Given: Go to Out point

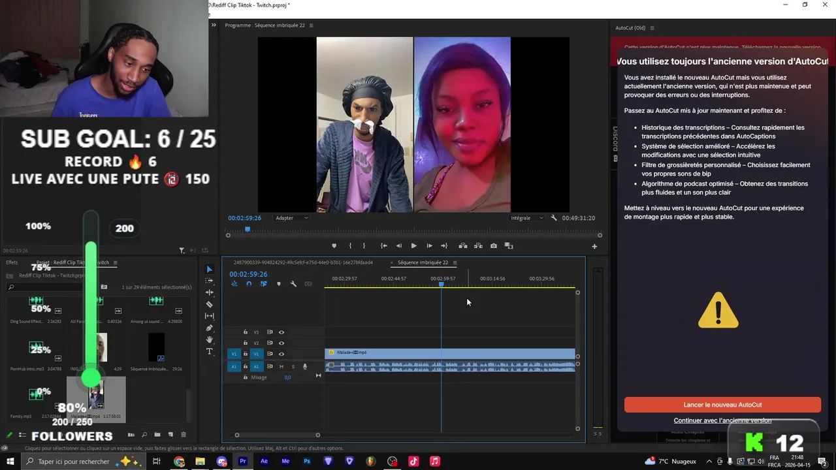Looking at the screenshot, I should 444,246.
